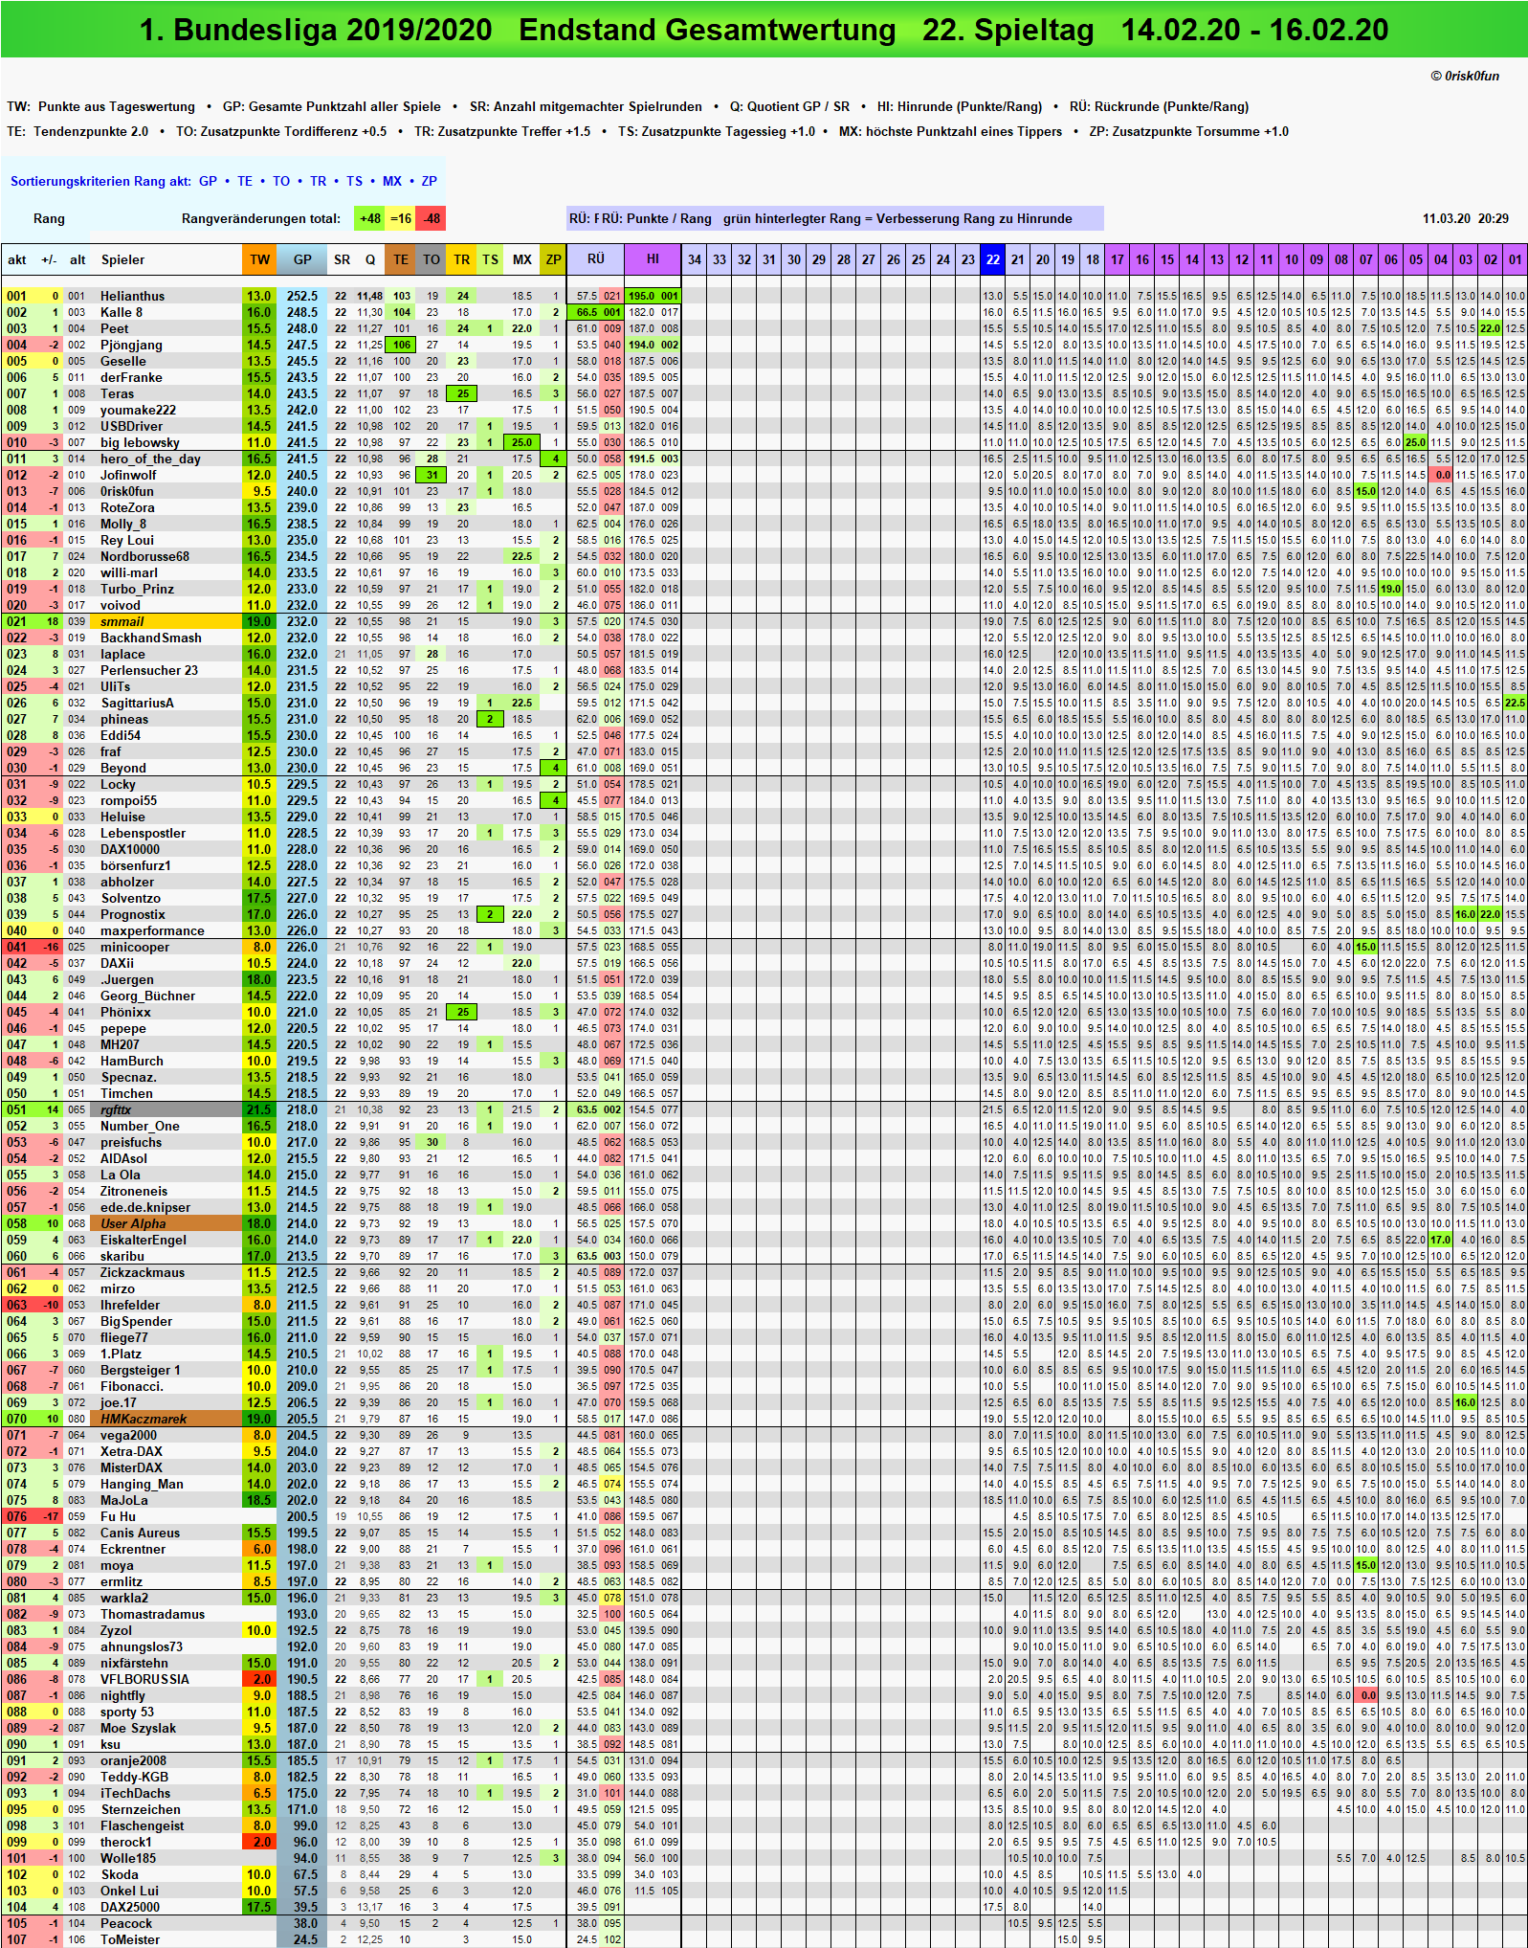Select the RÜ column header

595,259
